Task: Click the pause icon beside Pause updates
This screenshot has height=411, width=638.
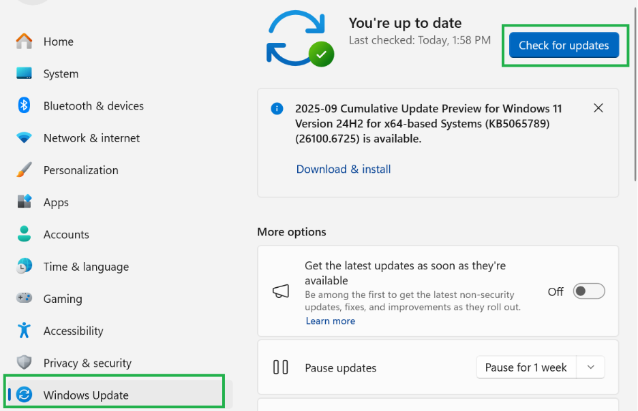Action: click(x=280, y=367)
